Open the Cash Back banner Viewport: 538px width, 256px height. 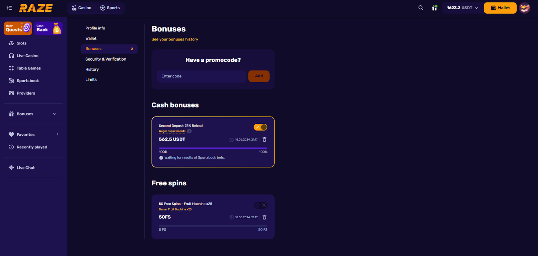click(x=48, y=28)
